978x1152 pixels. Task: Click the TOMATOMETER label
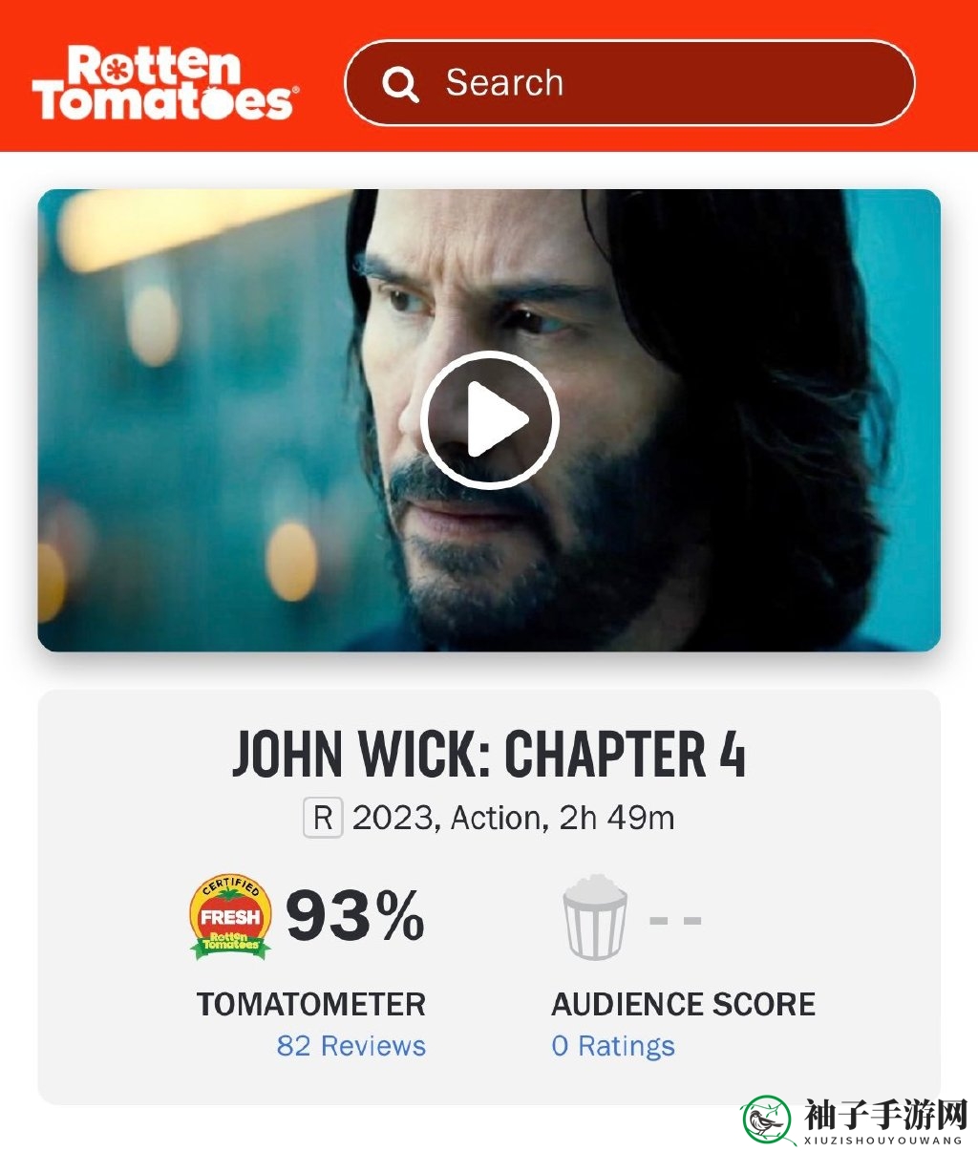[311, 1004]
